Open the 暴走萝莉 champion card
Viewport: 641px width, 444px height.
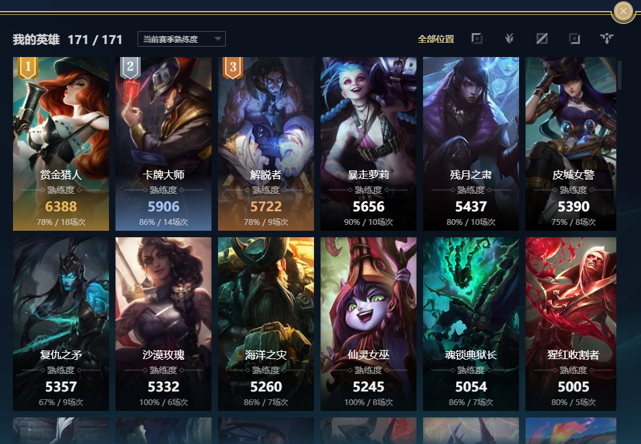(369, 144)
